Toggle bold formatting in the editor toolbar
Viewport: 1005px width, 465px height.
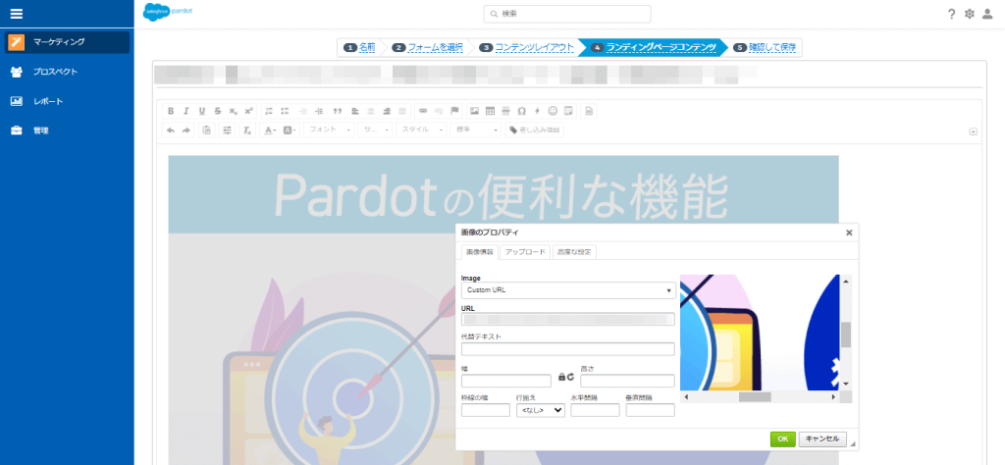pyautogui.click(x=171, y=111)
